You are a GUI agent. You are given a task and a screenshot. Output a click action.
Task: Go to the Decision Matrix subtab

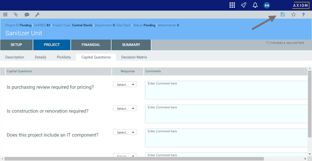point(134,57)
